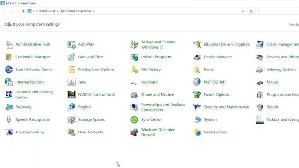This screenshot has height=168, width=299.
Task: Click the Default Programs icon
Action: (134, 57)
